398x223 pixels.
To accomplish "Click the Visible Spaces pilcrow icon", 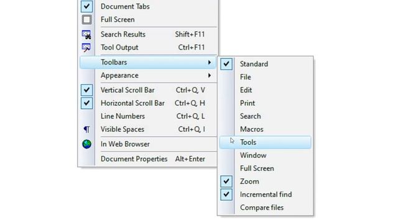I will pyautogui.click(x=86, y=129).
